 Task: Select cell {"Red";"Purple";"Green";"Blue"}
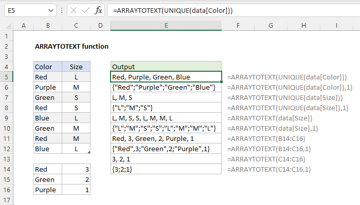(x=166, y=88)
